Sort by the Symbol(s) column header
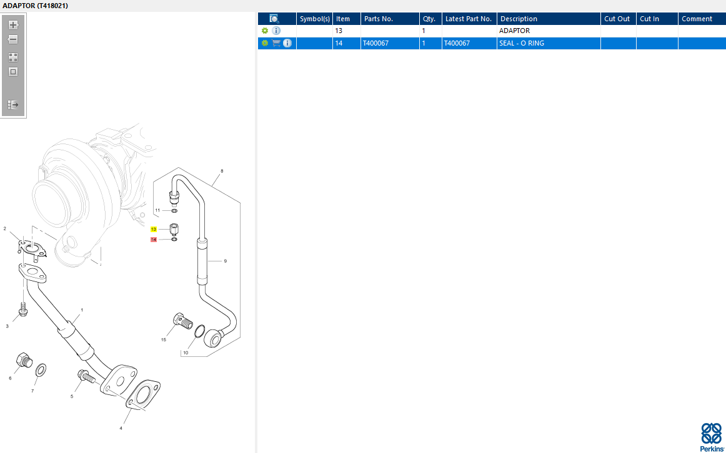Image resolution: width=726 pixels, height=453 pixels. coord(315,19)
